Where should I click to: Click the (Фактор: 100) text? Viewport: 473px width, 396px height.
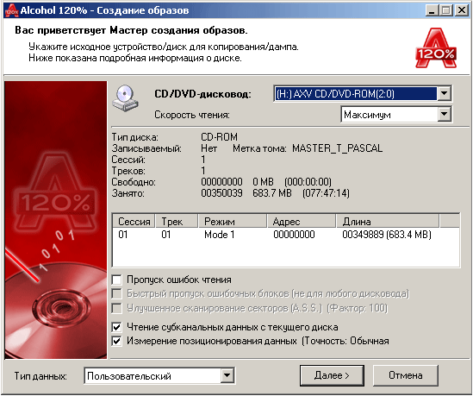(x=358, y=308)
